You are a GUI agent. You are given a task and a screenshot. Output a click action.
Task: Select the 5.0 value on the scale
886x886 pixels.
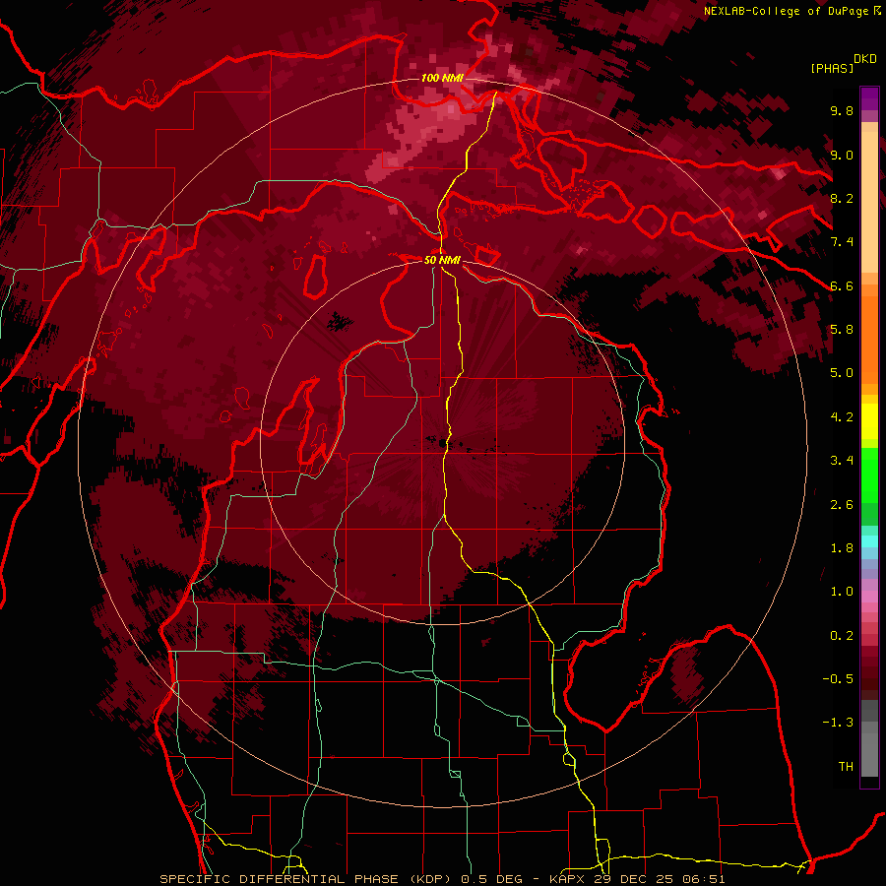click(842, 373)
